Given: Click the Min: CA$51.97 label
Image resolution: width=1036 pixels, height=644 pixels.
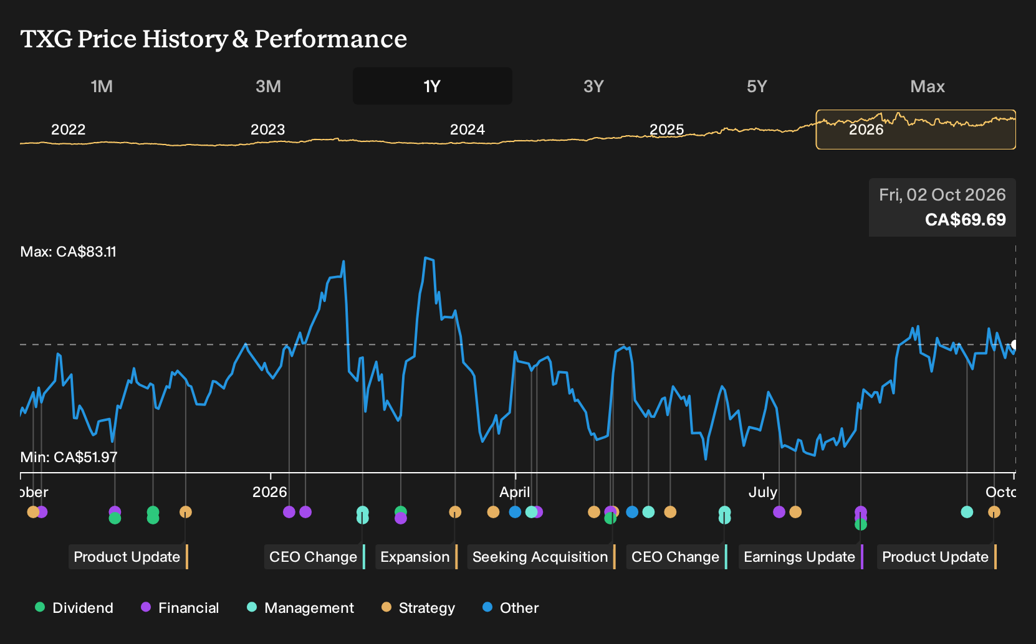Looking at the screenshot, I should coord(69,457).
